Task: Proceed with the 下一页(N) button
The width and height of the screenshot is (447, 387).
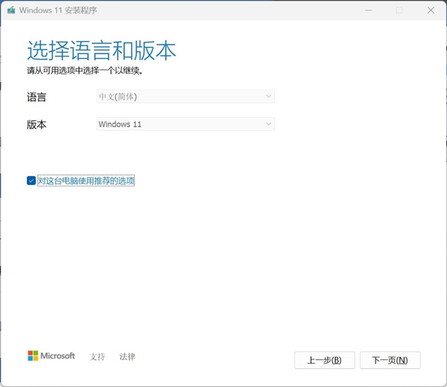Action: 390,360
